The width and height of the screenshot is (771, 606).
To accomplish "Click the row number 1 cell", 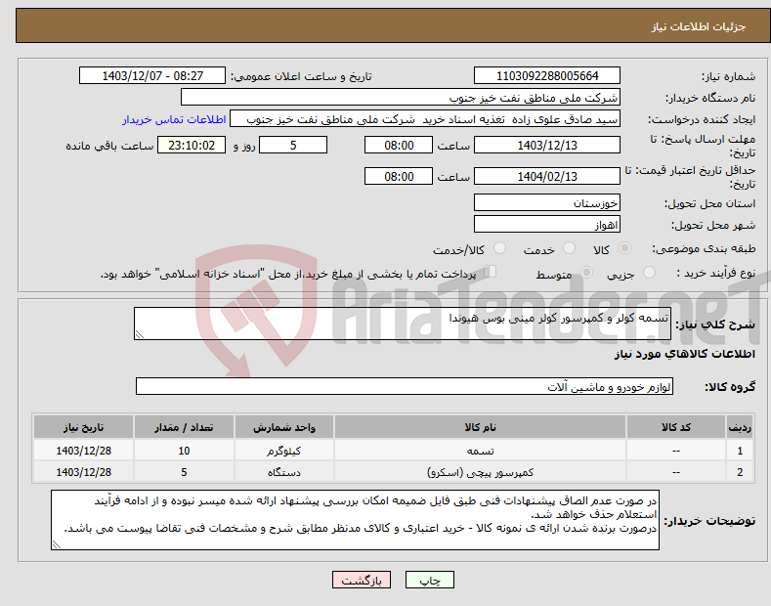I will pyautogui.click(x=740, y=451).
